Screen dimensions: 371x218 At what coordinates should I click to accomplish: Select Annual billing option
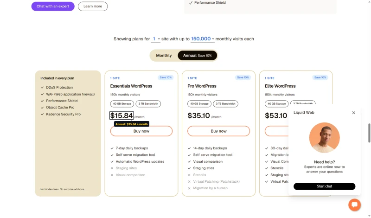point(198,56)
